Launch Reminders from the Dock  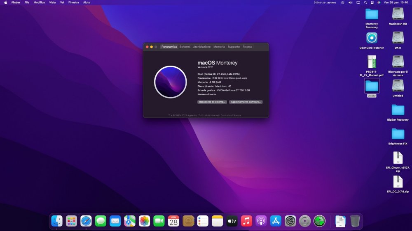point(203,221)
